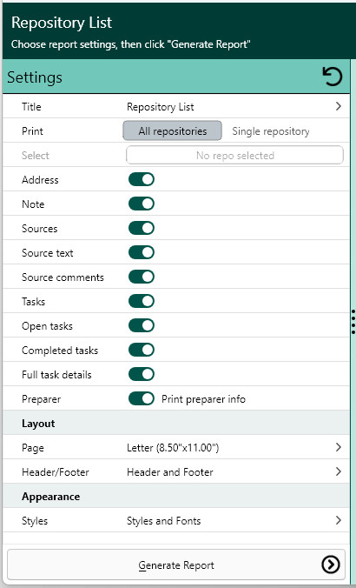This screenshot has height=588, width=356.
Task: Click the Repository List title value
Action: click(161, 107)
